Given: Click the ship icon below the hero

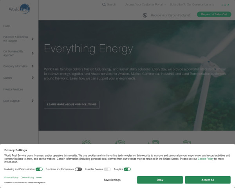Looking at the screenshot, I should (187, 142).
